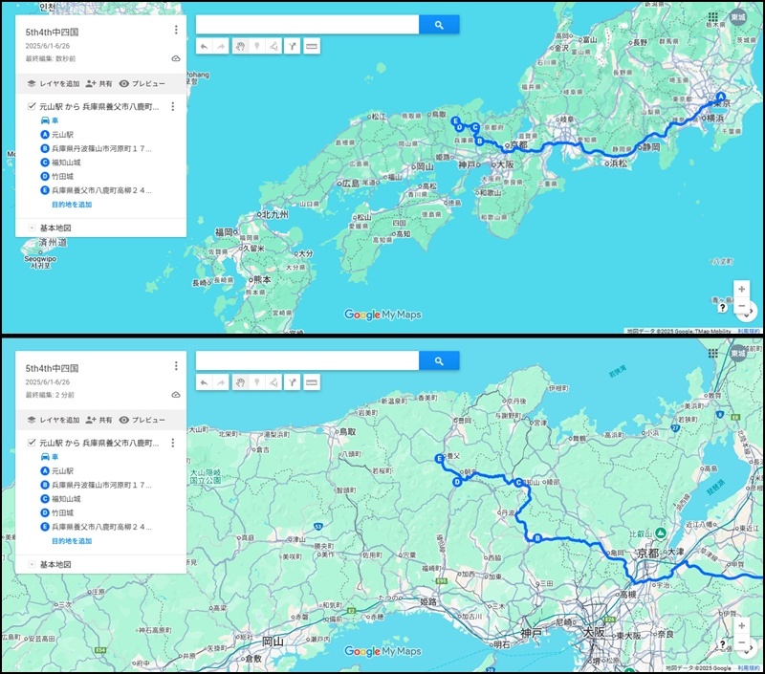
Task: Open プレビュー preview in the upper panel
Action: click(x=142, y=84)
